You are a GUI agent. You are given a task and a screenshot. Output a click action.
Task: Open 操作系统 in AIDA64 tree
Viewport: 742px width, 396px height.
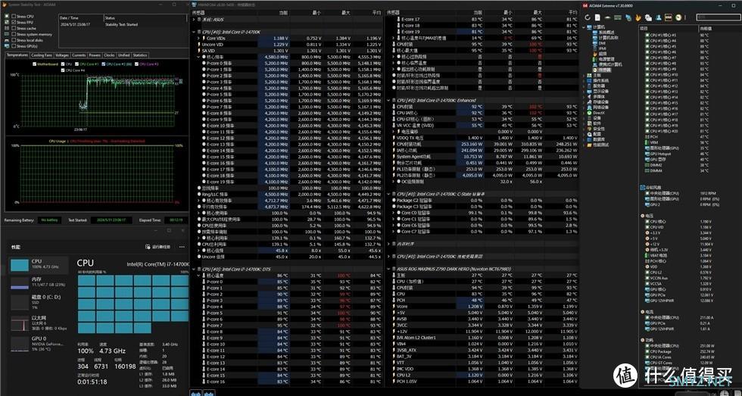(x=600, y=80)
